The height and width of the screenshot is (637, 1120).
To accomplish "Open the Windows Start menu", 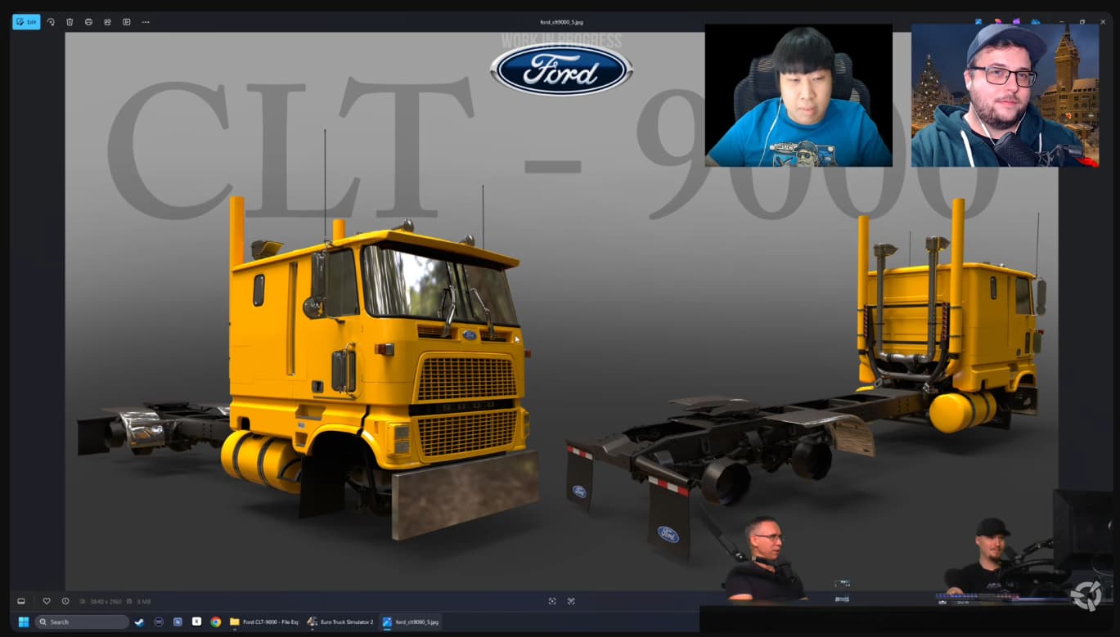I will pos(24,621).
